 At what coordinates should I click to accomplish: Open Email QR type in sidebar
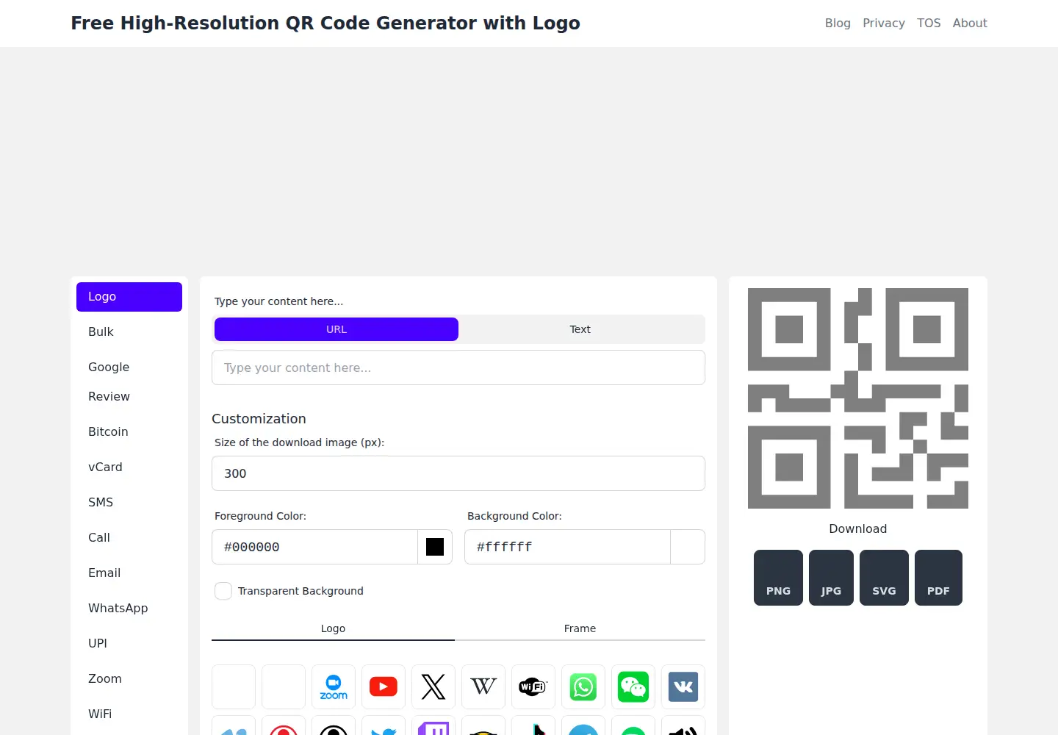(129, 573)
